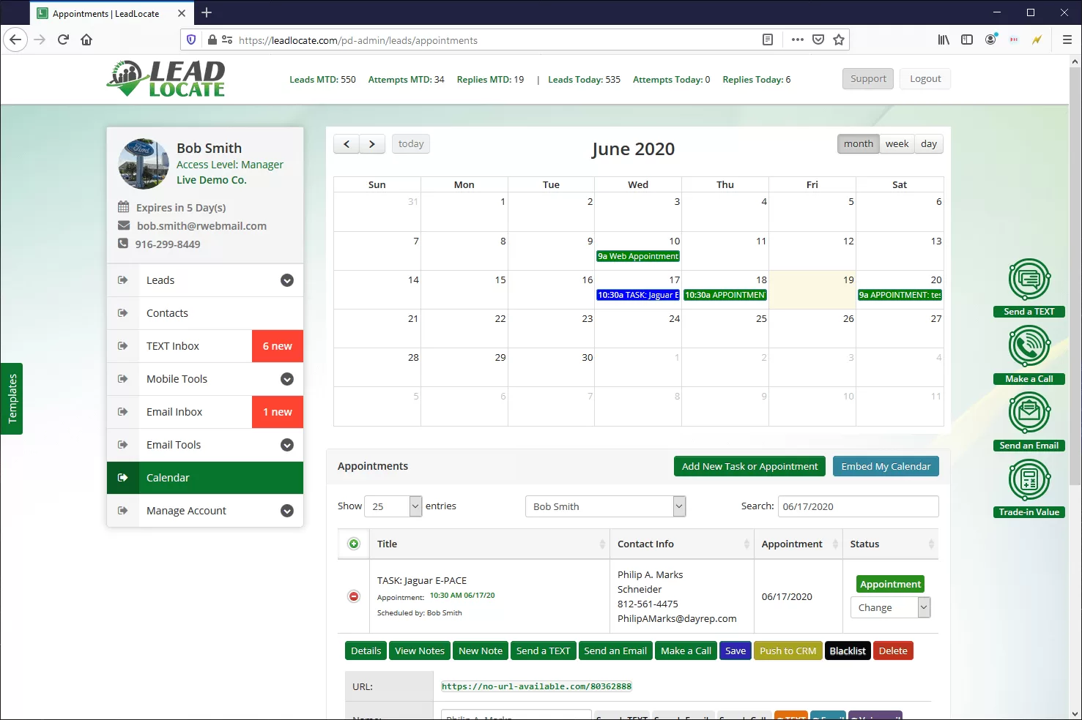1082x720 pixels.
Task: Click the Bob Smith profile picture
Action: point(144,164)
